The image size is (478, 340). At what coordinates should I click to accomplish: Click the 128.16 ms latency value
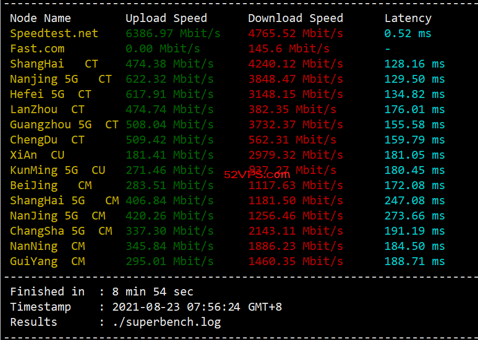click(415, 64)
